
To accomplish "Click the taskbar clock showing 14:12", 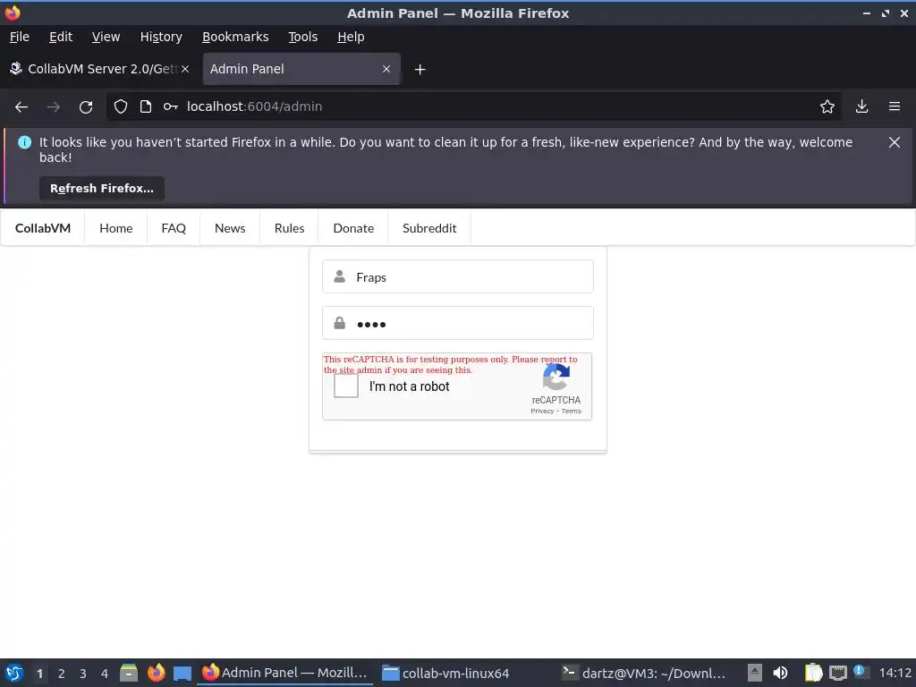I will 895,673.
